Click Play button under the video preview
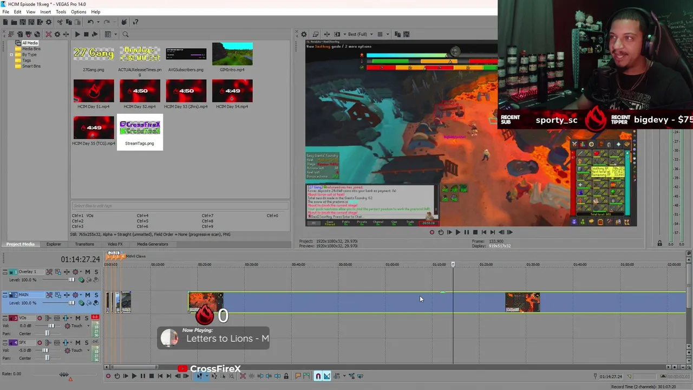This screenshot has width=693, height=390. tap(457, 232)
